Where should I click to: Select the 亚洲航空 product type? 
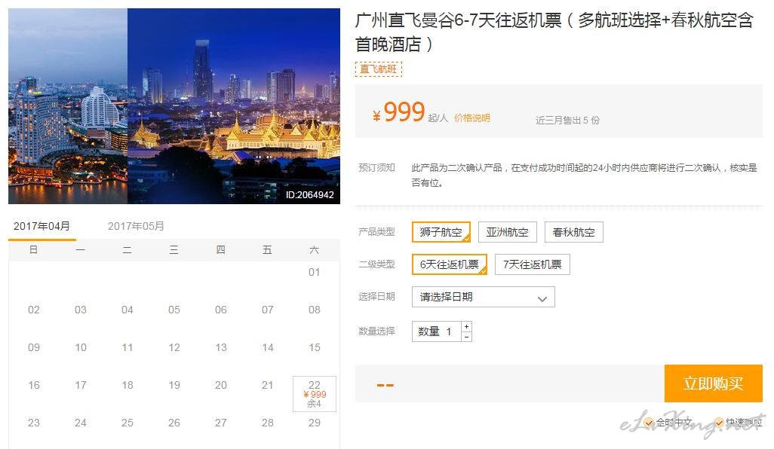pyautogui.click(x=508, y=232)
